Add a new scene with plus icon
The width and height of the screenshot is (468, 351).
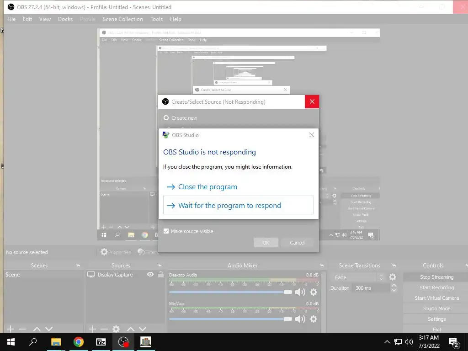[x=11, y=329]
